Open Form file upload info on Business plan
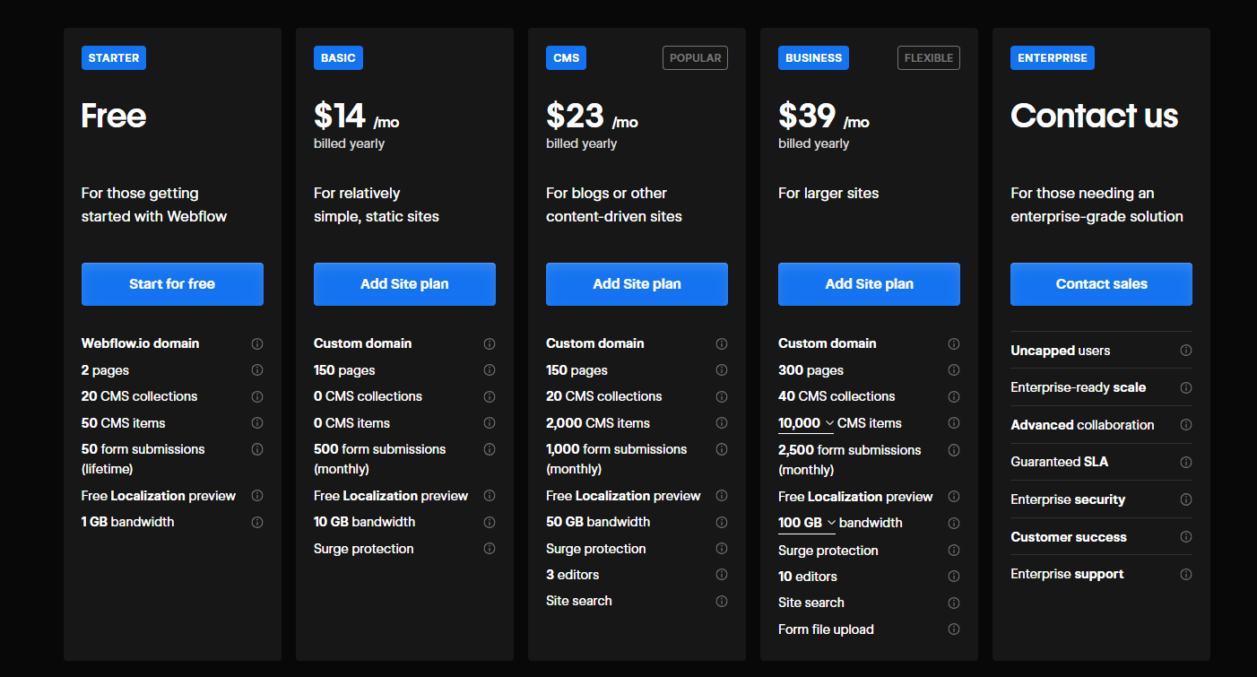This screenshot has width=1257, height=677. pos(953,629)
